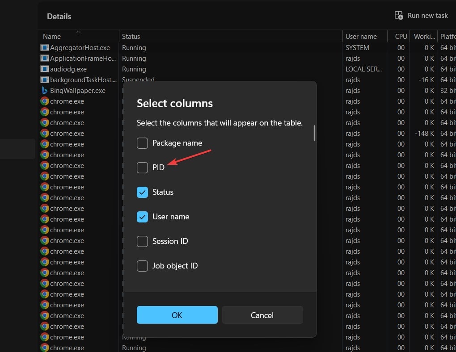Sort by the CPU column header

[x=401, y=37]
